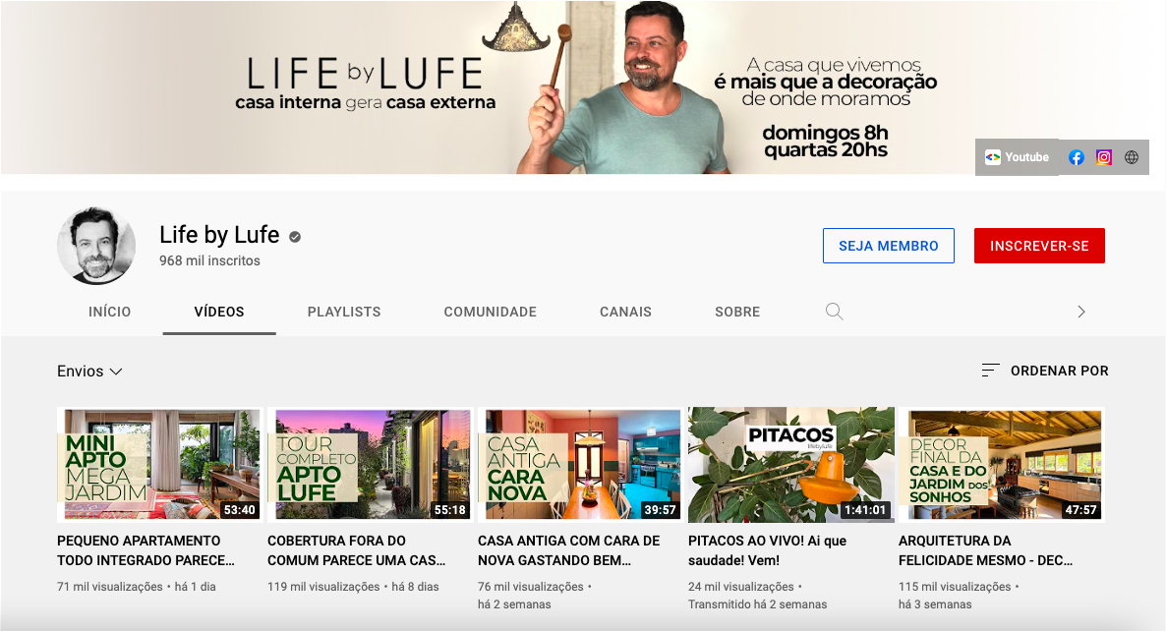Viewport: 1166px width, 631px height.
Task: Open the Pitacos ao Vivo video title
Action: 767,550
